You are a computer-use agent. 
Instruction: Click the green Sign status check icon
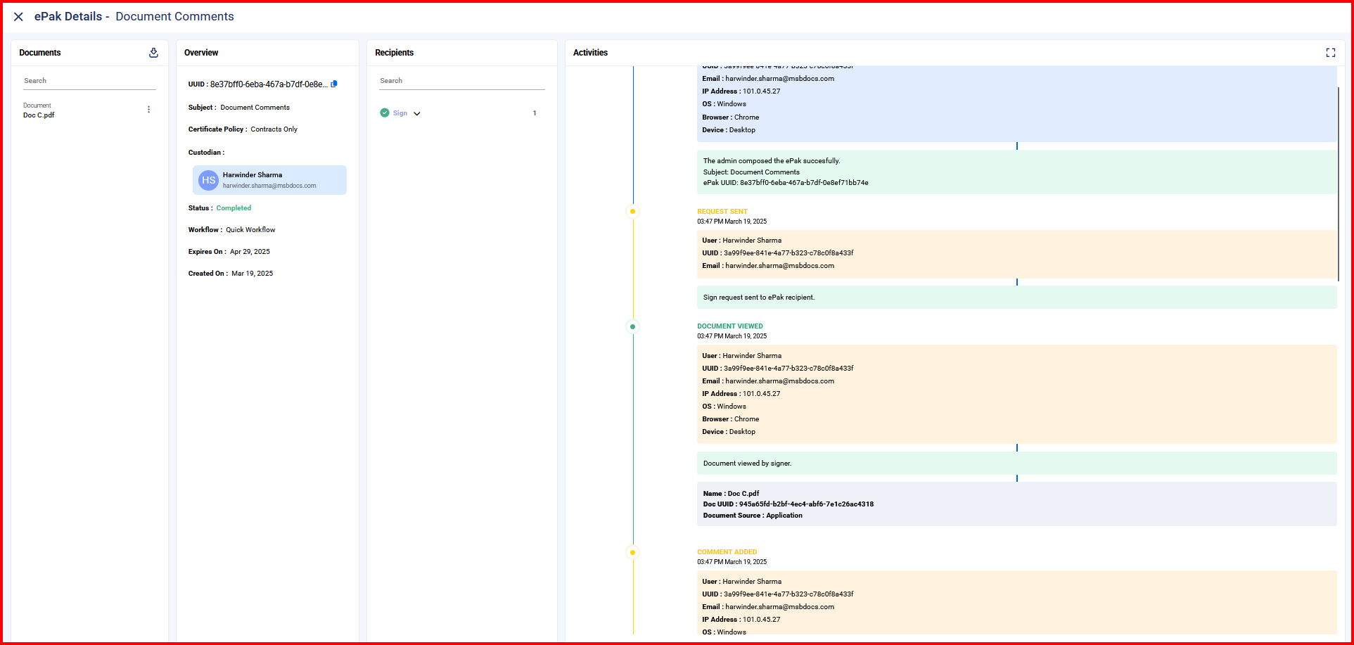tap(385, 113)
